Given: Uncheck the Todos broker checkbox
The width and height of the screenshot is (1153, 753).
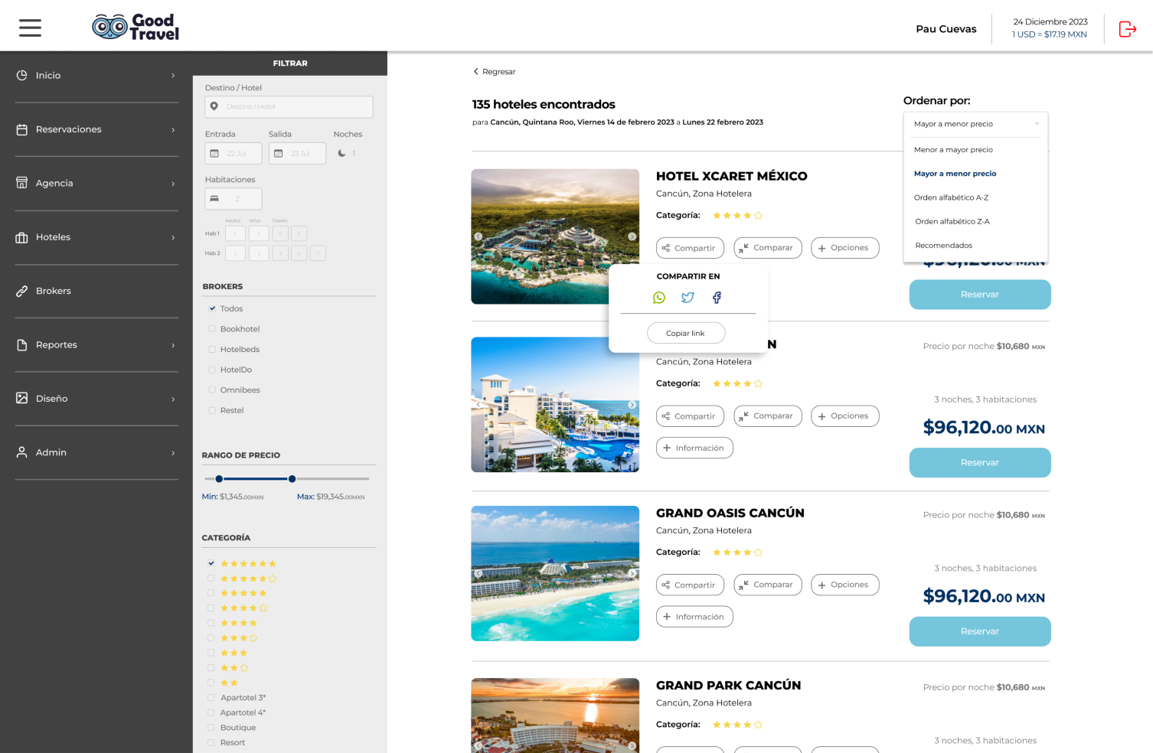Looking at the screenshot, I should [x=212, y=308].
